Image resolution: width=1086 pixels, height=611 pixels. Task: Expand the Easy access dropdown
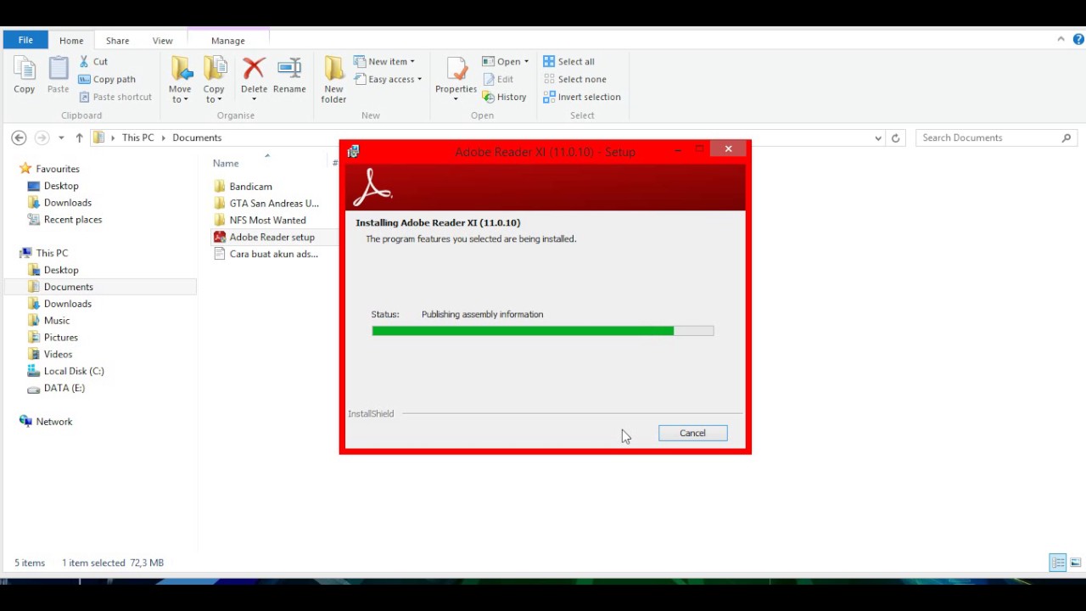419,79
